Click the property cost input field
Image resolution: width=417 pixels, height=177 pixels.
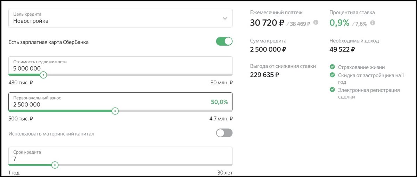pos(104,68)
